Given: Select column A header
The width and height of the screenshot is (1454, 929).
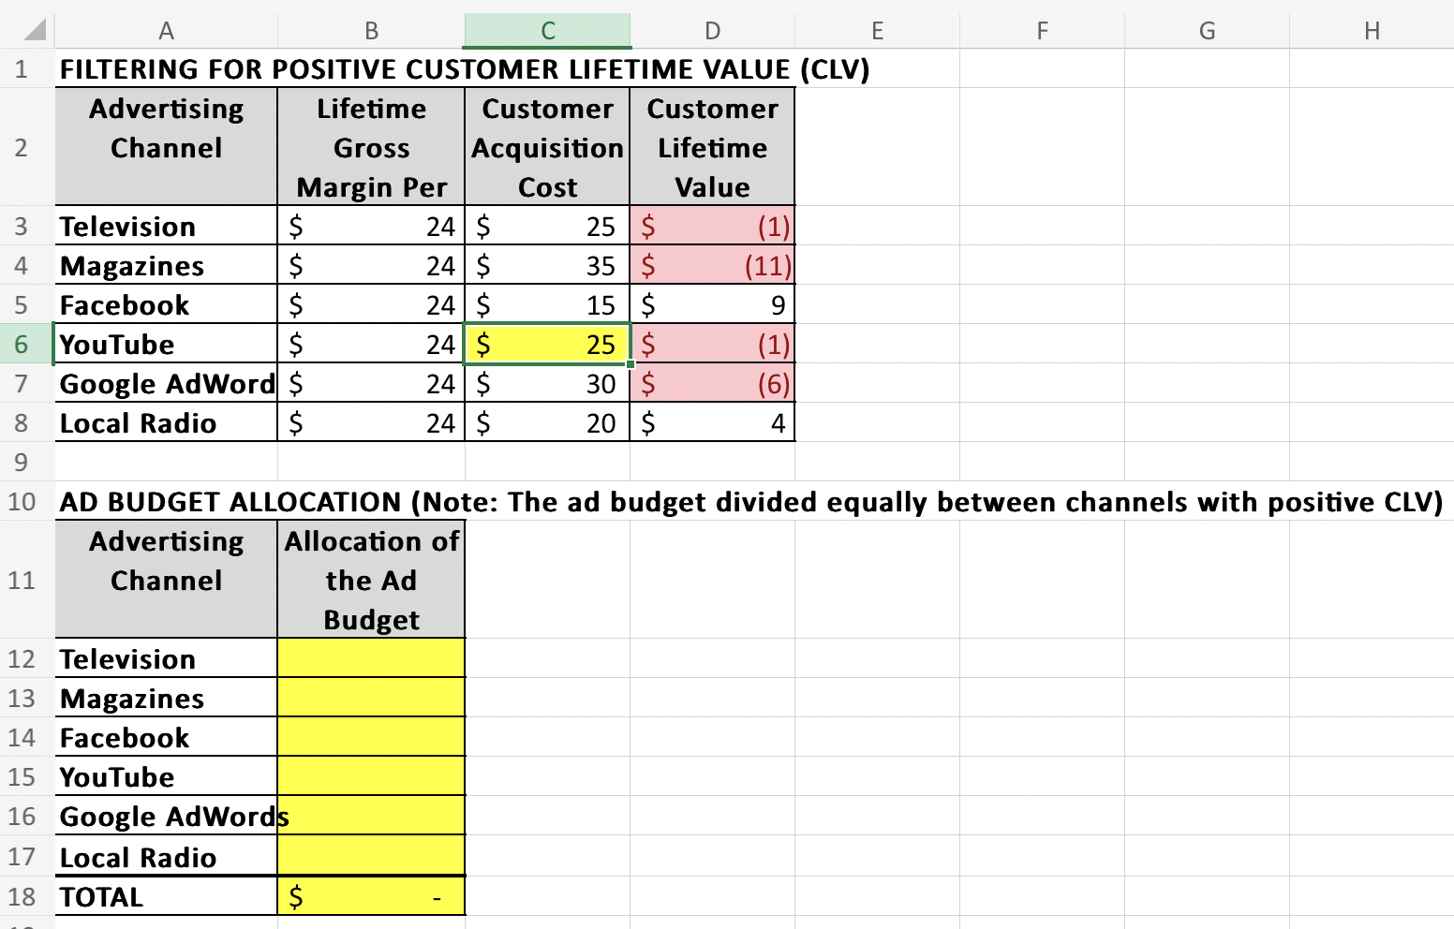Looking at the screenshot, I should coord(166,31).
